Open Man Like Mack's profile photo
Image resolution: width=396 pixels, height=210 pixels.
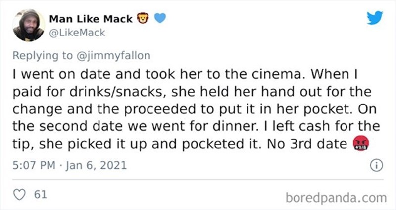coord(28,26)
